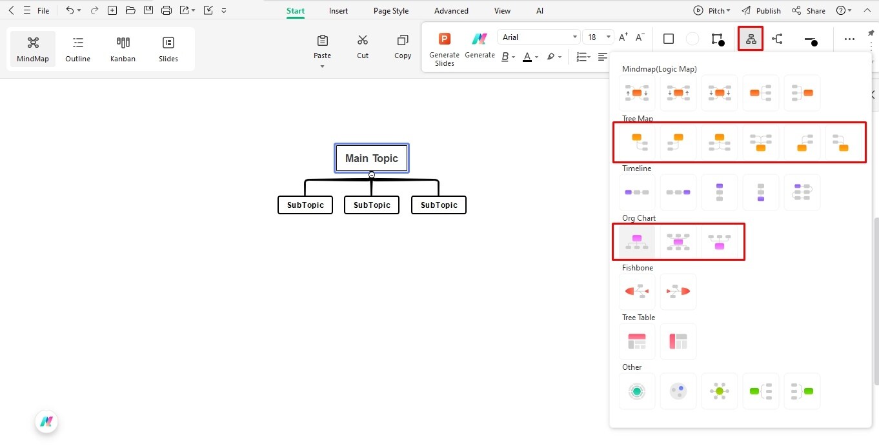Image resolution: width=879 pixels, height=446 pixels.
Task: Toggle bold formatting on the selected topic
Action: [505, 57]
